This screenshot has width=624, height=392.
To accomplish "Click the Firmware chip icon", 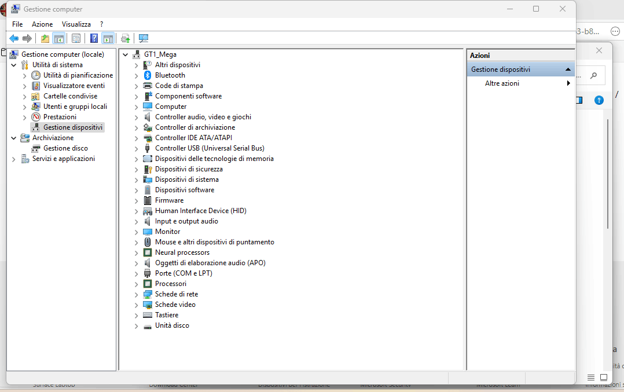I will point(148,200).
